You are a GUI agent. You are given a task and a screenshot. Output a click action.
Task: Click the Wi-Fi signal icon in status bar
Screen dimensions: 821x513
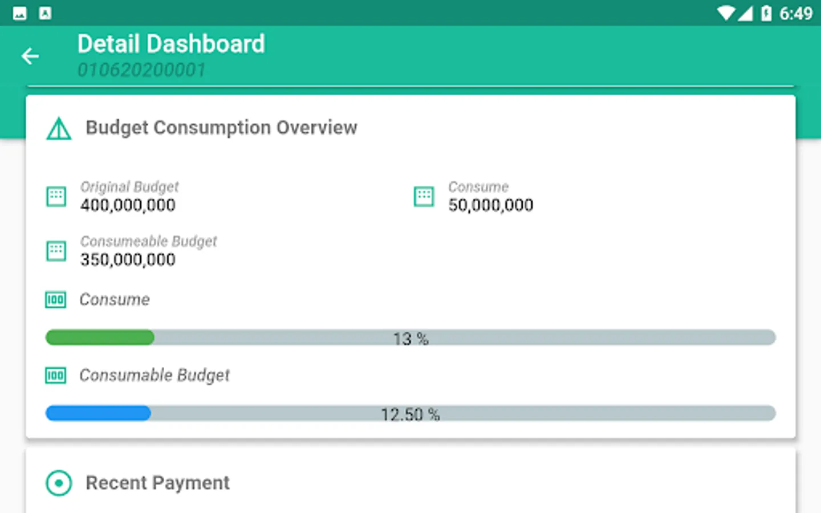(x=726, y=13)
